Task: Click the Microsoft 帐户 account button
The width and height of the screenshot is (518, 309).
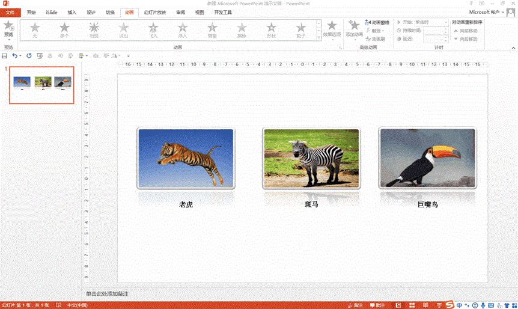Action: pyautogui.click(x=487, y=12)
